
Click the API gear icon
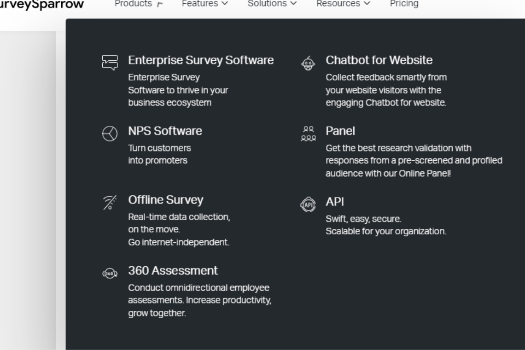coord(308,204)
